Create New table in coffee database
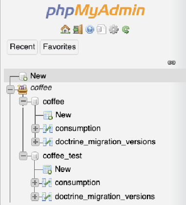The width and height of the screenshot is (186, 205). 63,115
